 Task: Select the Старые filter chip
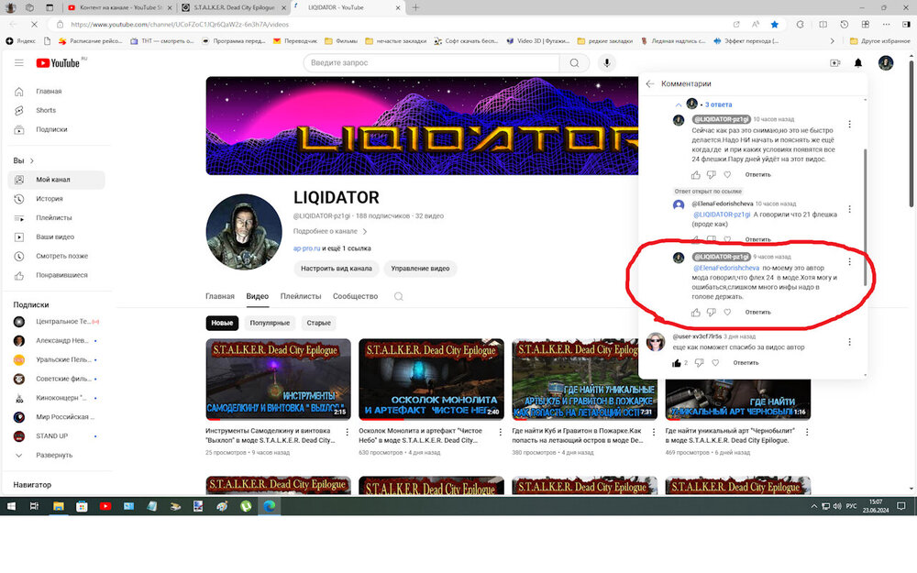tap(319, 323)
